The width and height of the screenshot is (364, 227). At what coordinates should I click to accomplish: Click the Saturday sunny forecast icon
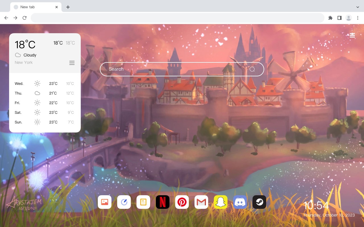[x=37, y=112]
